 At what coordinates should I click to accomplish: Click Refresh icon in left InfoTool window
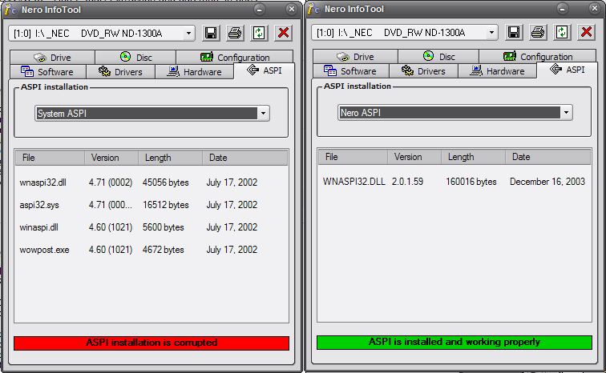tap(259, 33)
